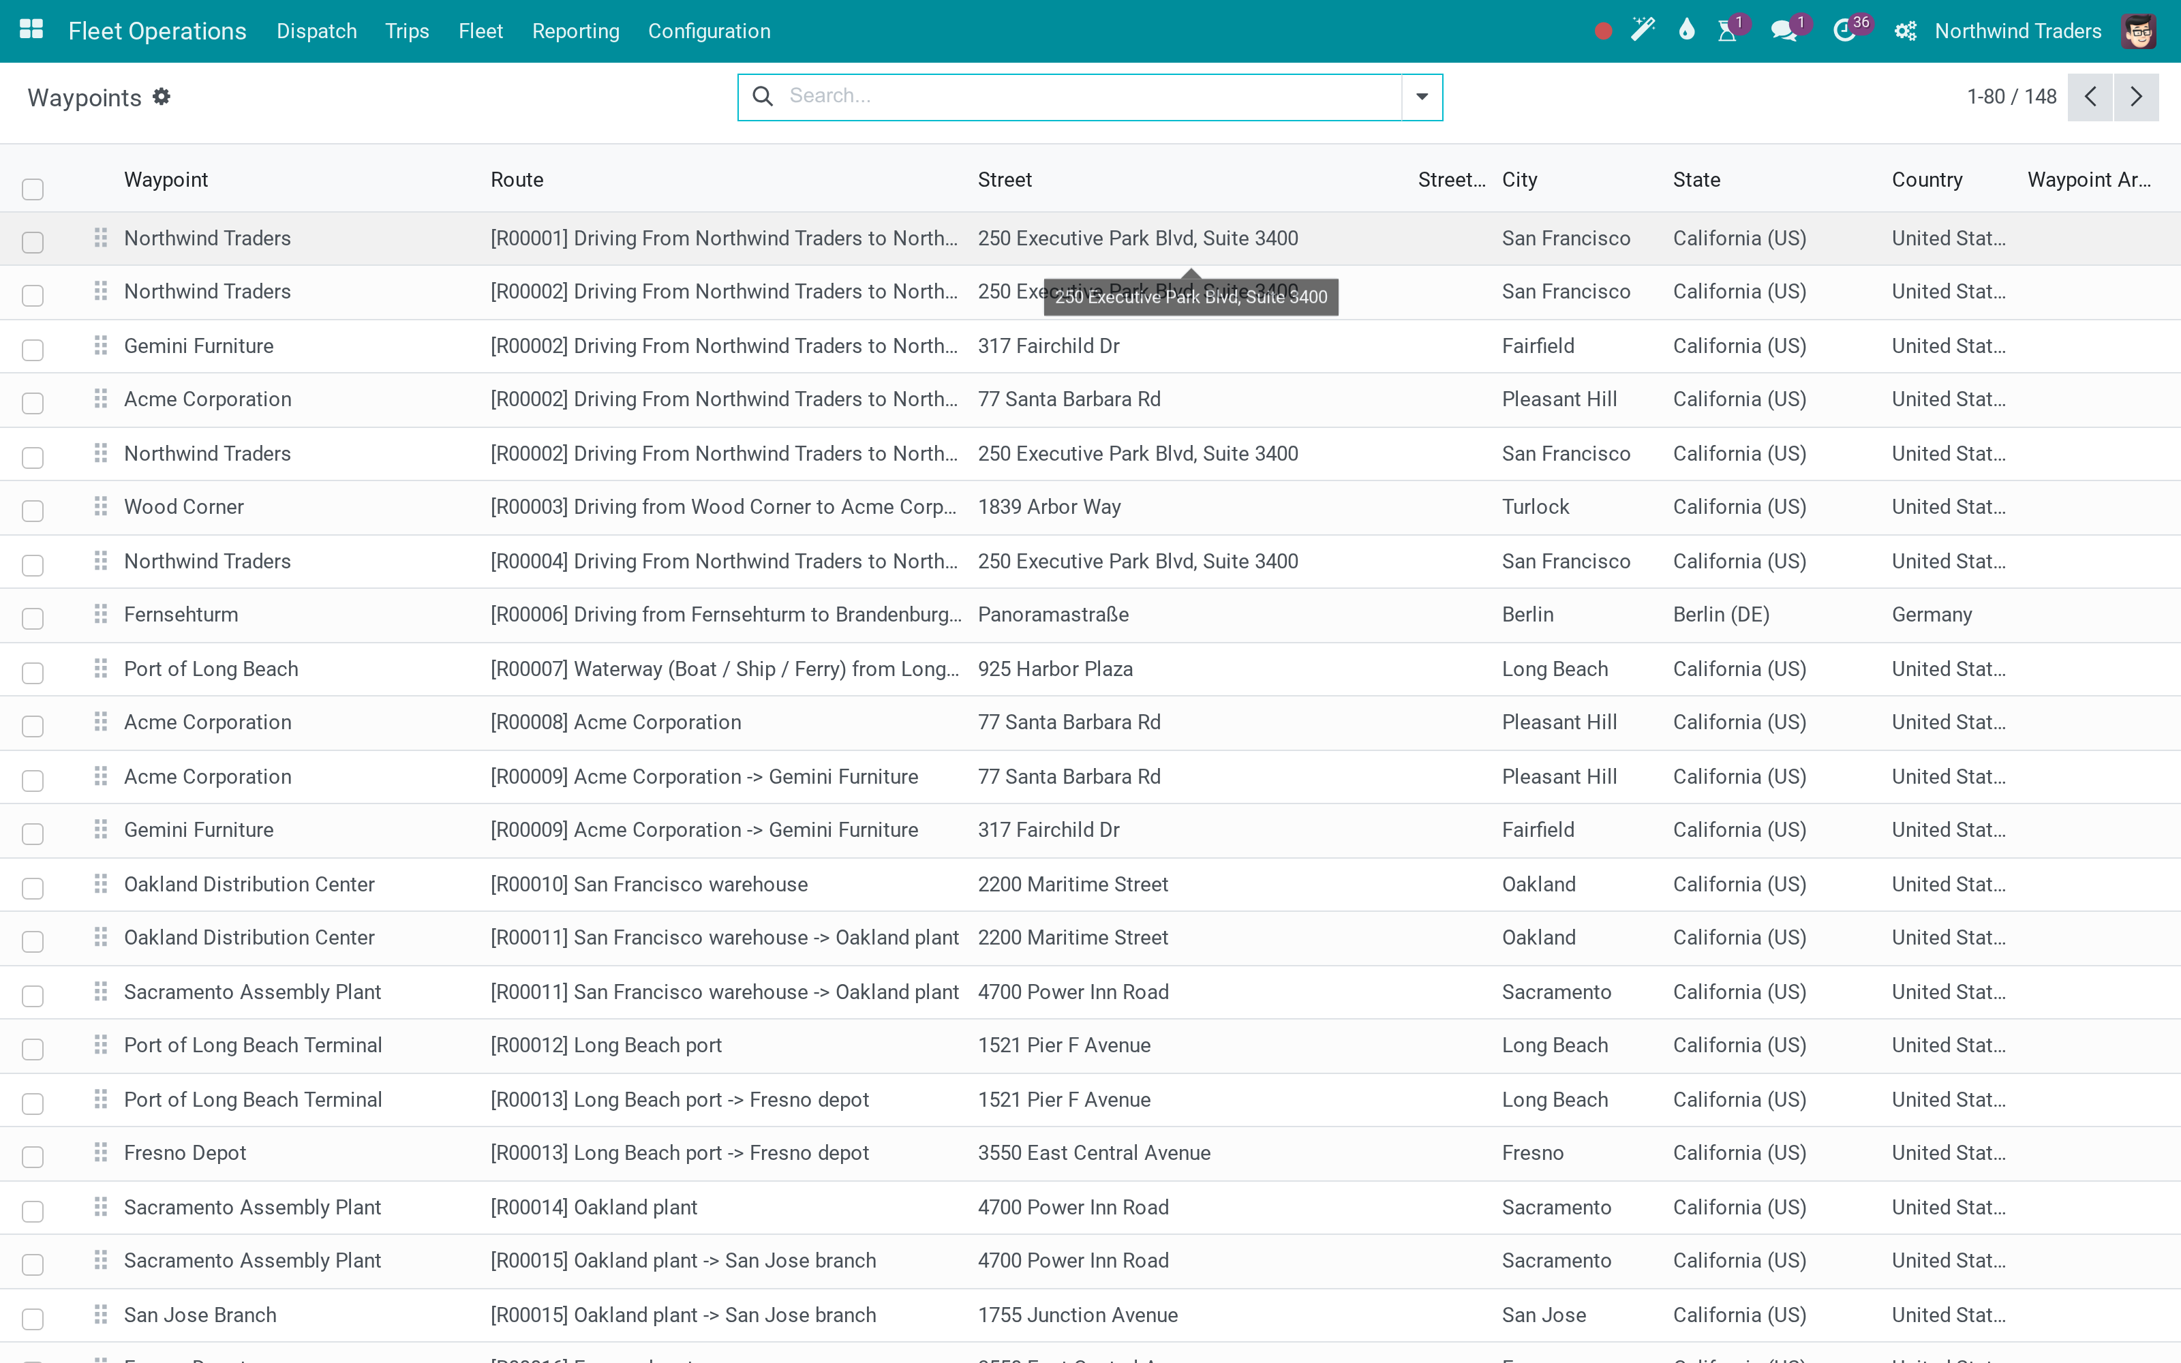Click the droplet icon in the top bar

click(x=1686, y=31)
